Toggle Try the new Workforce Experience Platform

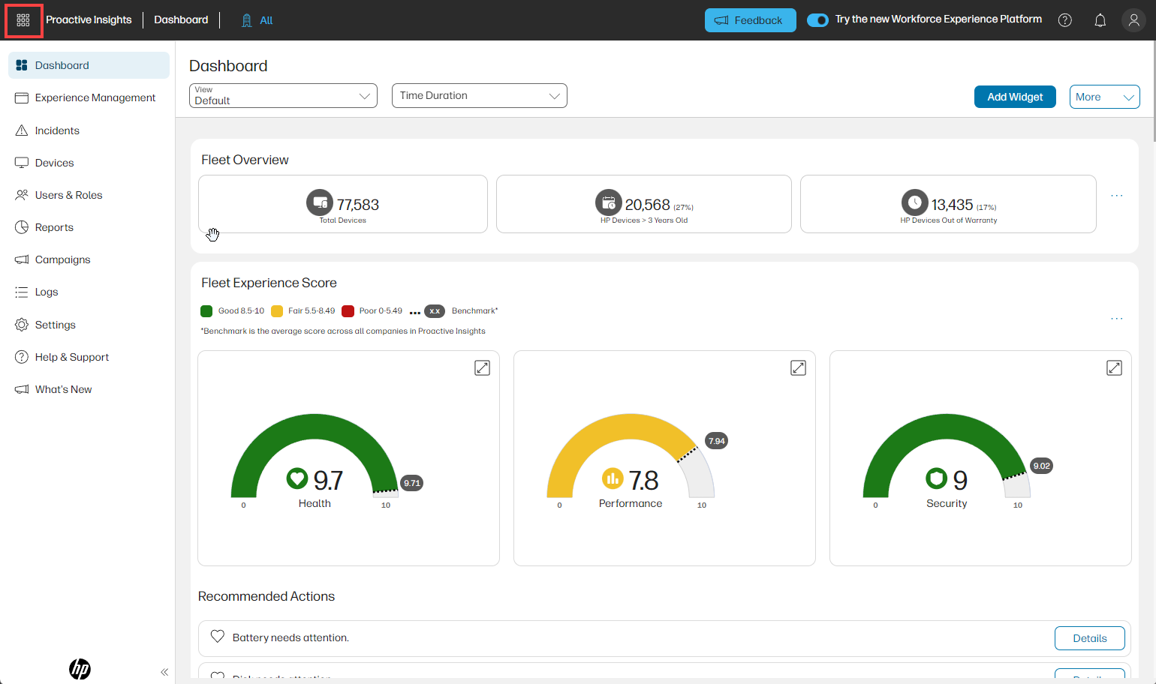[x=817, y=19]
